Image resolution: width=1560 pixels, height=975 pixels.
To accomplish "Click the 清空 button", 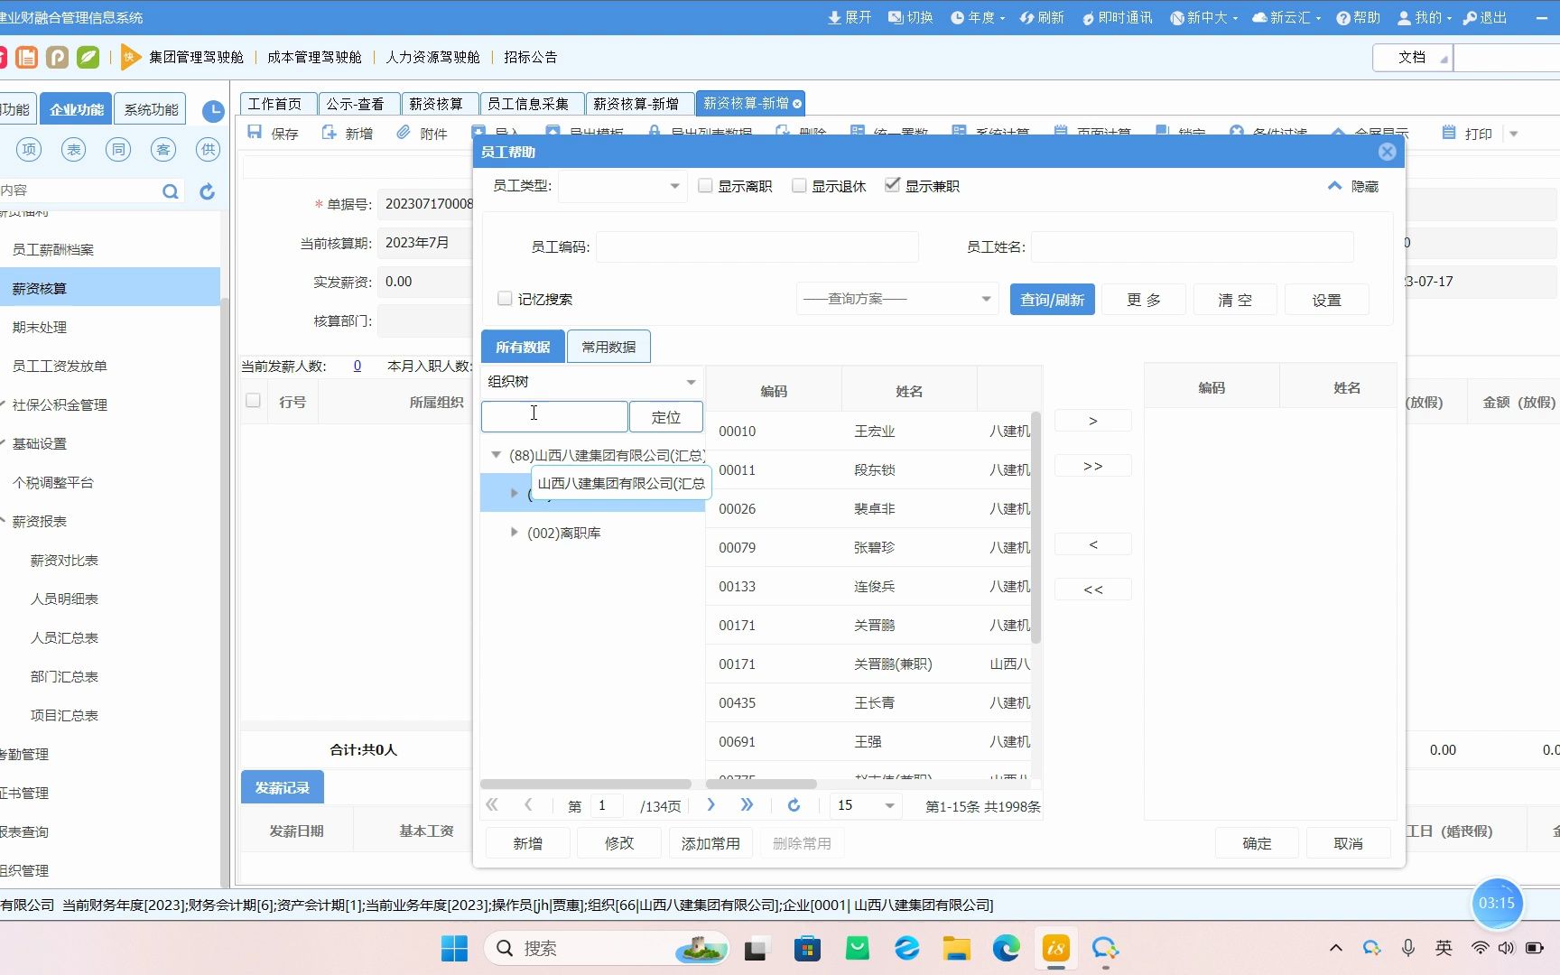I will click(x=1235, y=299).
